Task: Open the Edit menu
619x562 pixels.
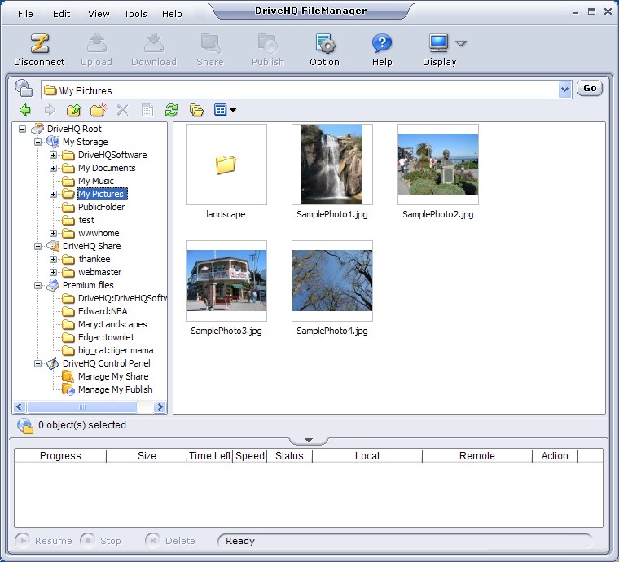Action: tap(61, 14)
